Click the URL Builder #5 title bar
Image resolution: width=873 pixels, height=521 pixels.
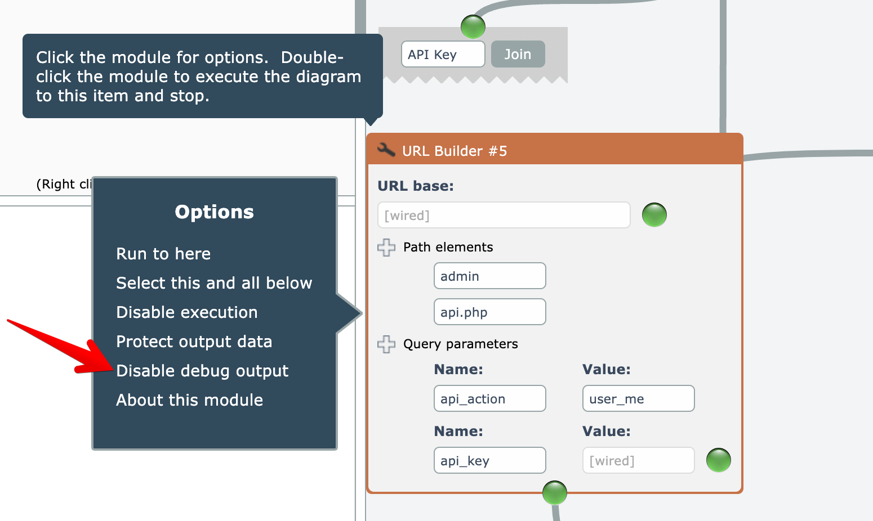point(563,150)
